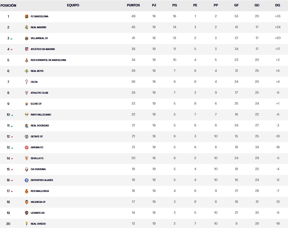Click the Athletic Club badge icon
288x228 pixels.
click(27, 93)
